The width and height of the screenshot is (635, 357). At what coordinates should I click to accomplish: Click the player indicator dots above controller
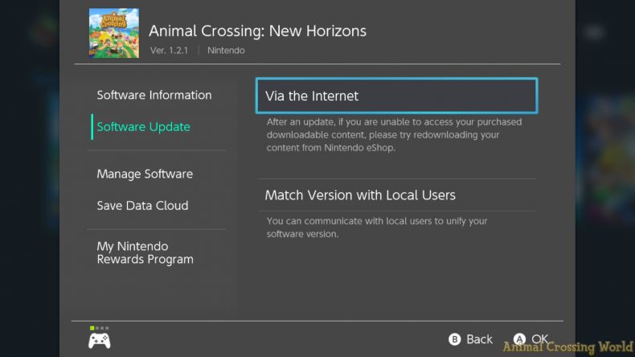(99, 328)
